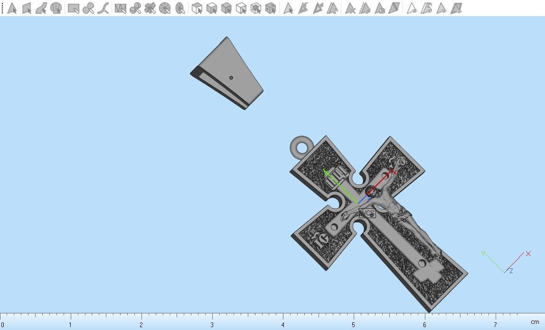Select the Mark Surface tool
The height and width of the screenshot is (330, 545).
tap(41, 8)
